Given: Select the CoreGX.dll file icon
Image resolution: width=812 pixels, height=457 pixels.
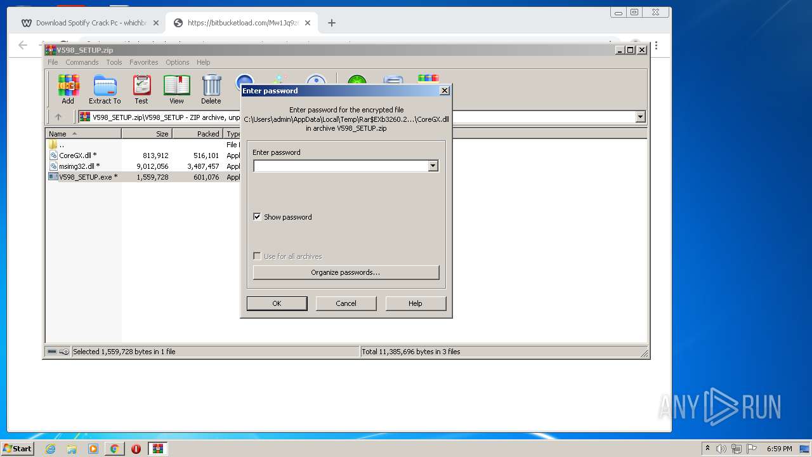Looking at the screenshot, I should click(53, 155).
